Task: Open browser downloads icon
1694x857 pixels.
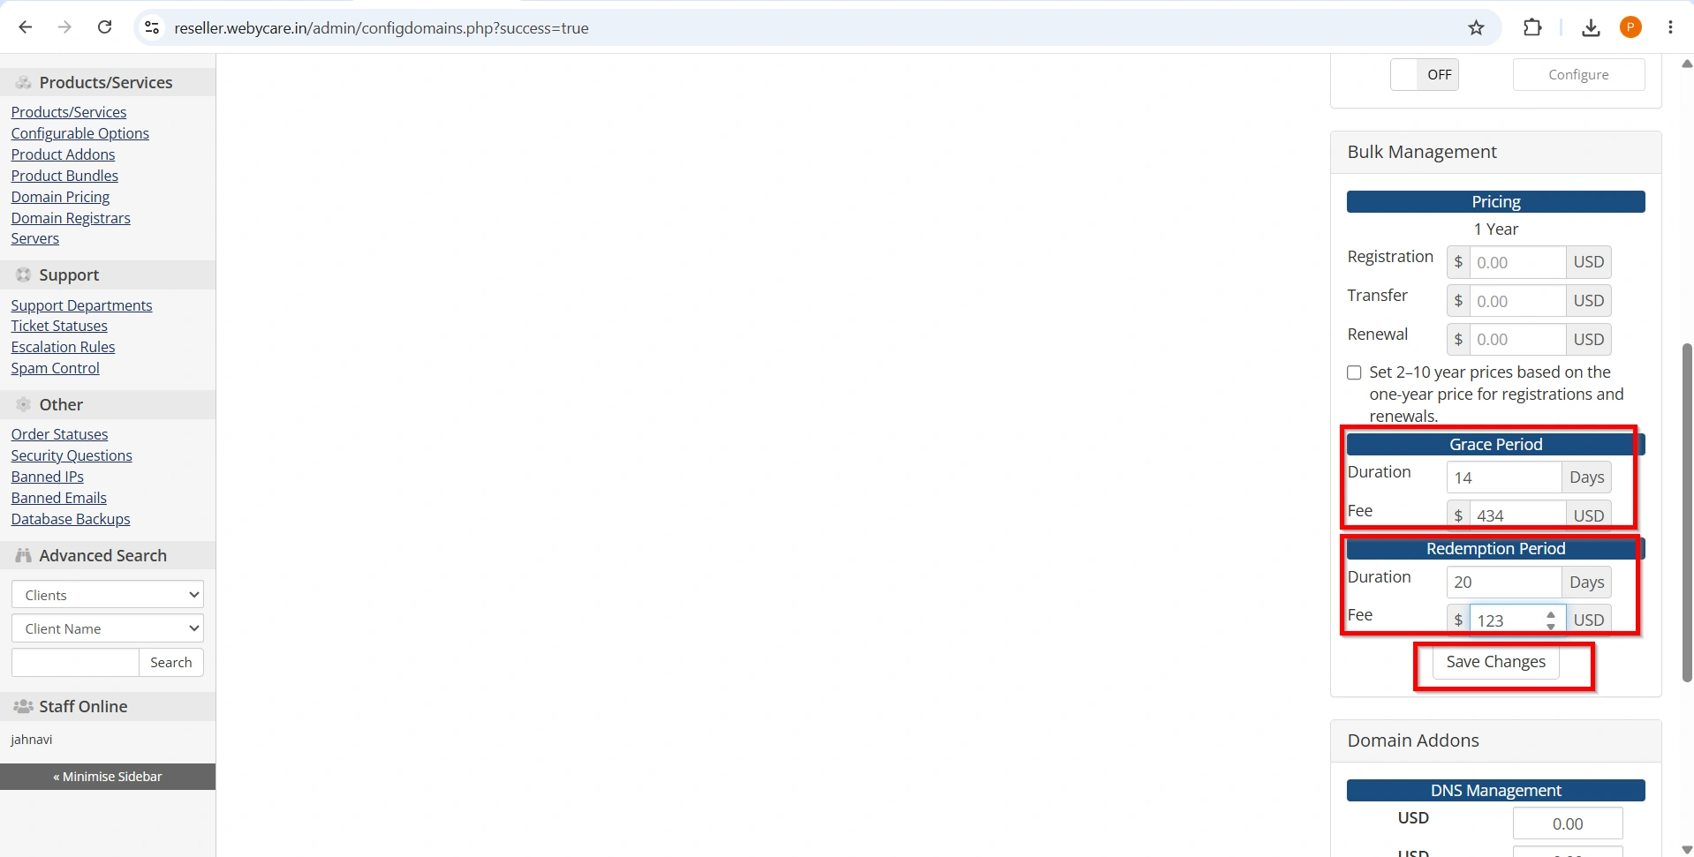Action: (1591, 27)
